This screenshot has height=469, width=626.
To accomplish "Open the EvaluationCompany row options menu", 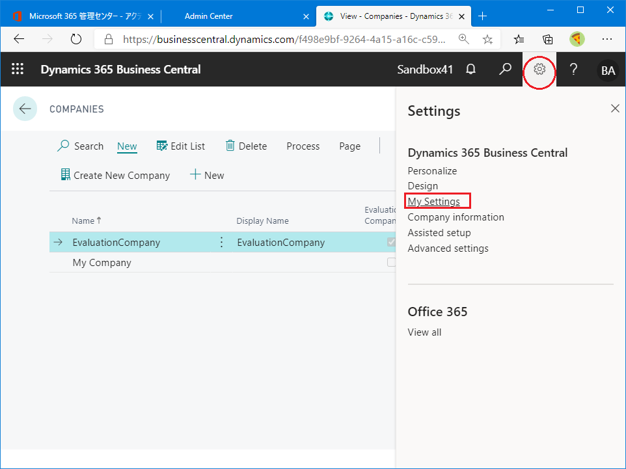I will 222,242.
